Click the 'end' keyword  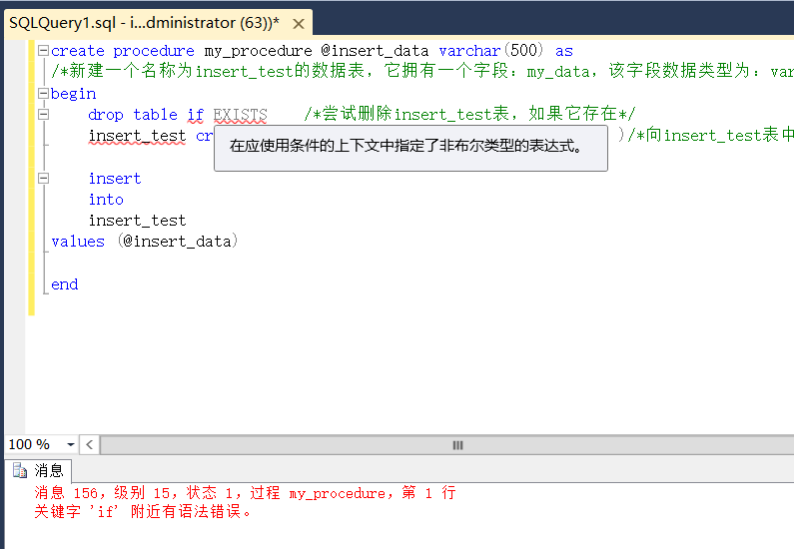[x=65, y=284]
